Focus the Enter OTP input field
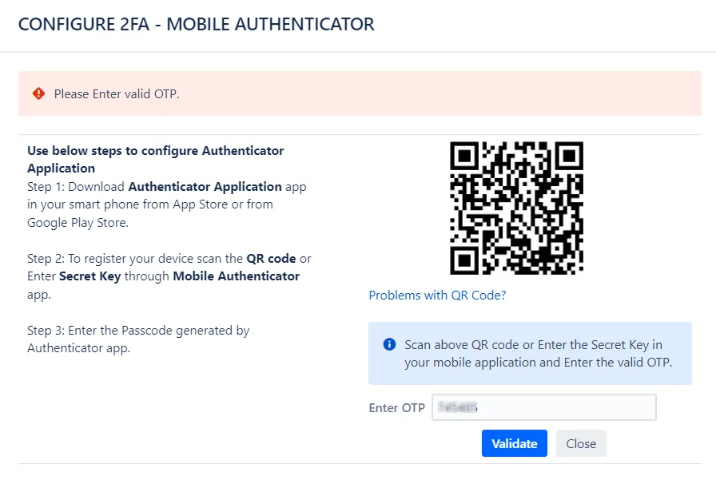This screenshot has width=716, height=480. [544, 407]
